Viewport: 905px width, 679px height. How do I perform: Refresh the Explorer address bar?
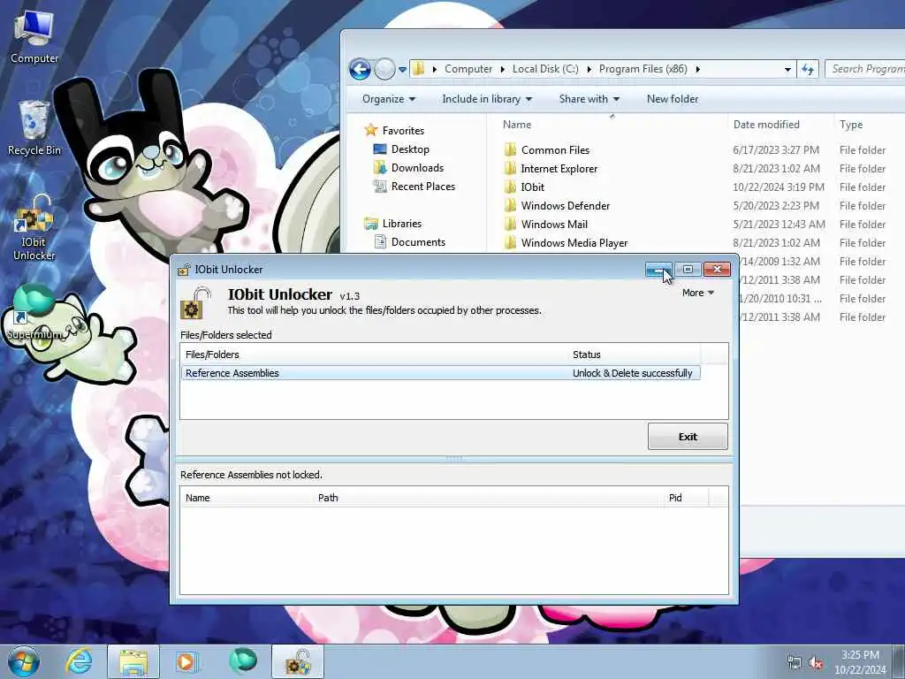point(808,69)
